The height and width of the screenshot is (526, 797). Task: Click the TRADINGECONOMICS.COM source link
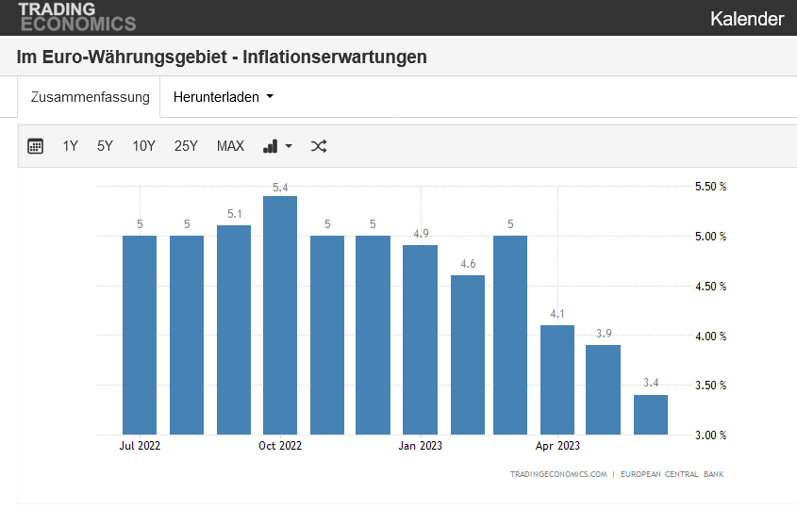click(557, 474)
